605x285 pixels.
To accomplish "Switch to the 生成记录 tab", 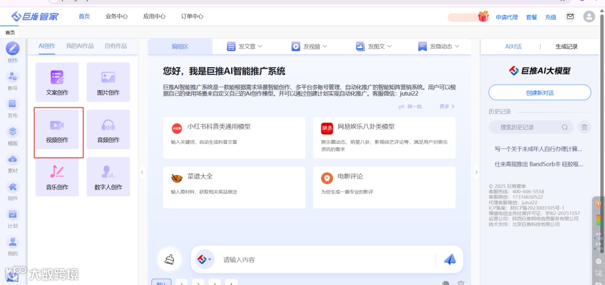I will click(x=566, y=46).
